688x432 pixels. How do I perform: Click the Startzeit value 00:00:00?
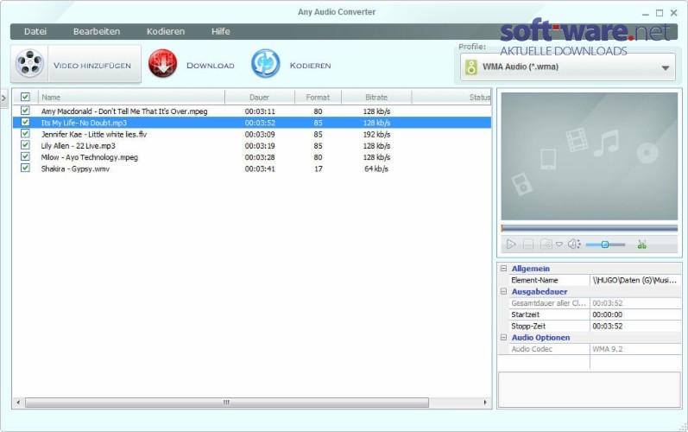[x=607, y=314]
